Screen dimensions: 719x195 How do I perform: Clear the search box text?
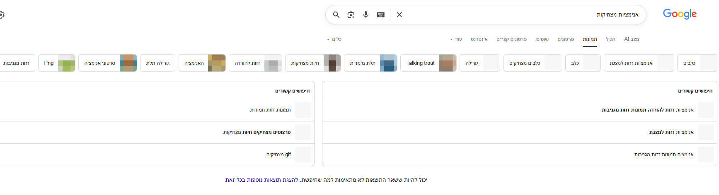pyautogui.click(x=399, y=15)
